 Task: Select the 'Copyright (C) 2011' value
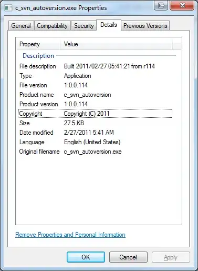pos(87,114)
